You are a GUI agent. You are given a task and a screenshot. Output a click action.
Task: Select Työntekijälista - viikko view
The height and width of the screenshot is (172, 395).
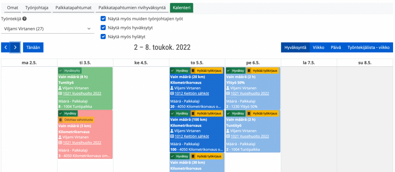point(368,47)
